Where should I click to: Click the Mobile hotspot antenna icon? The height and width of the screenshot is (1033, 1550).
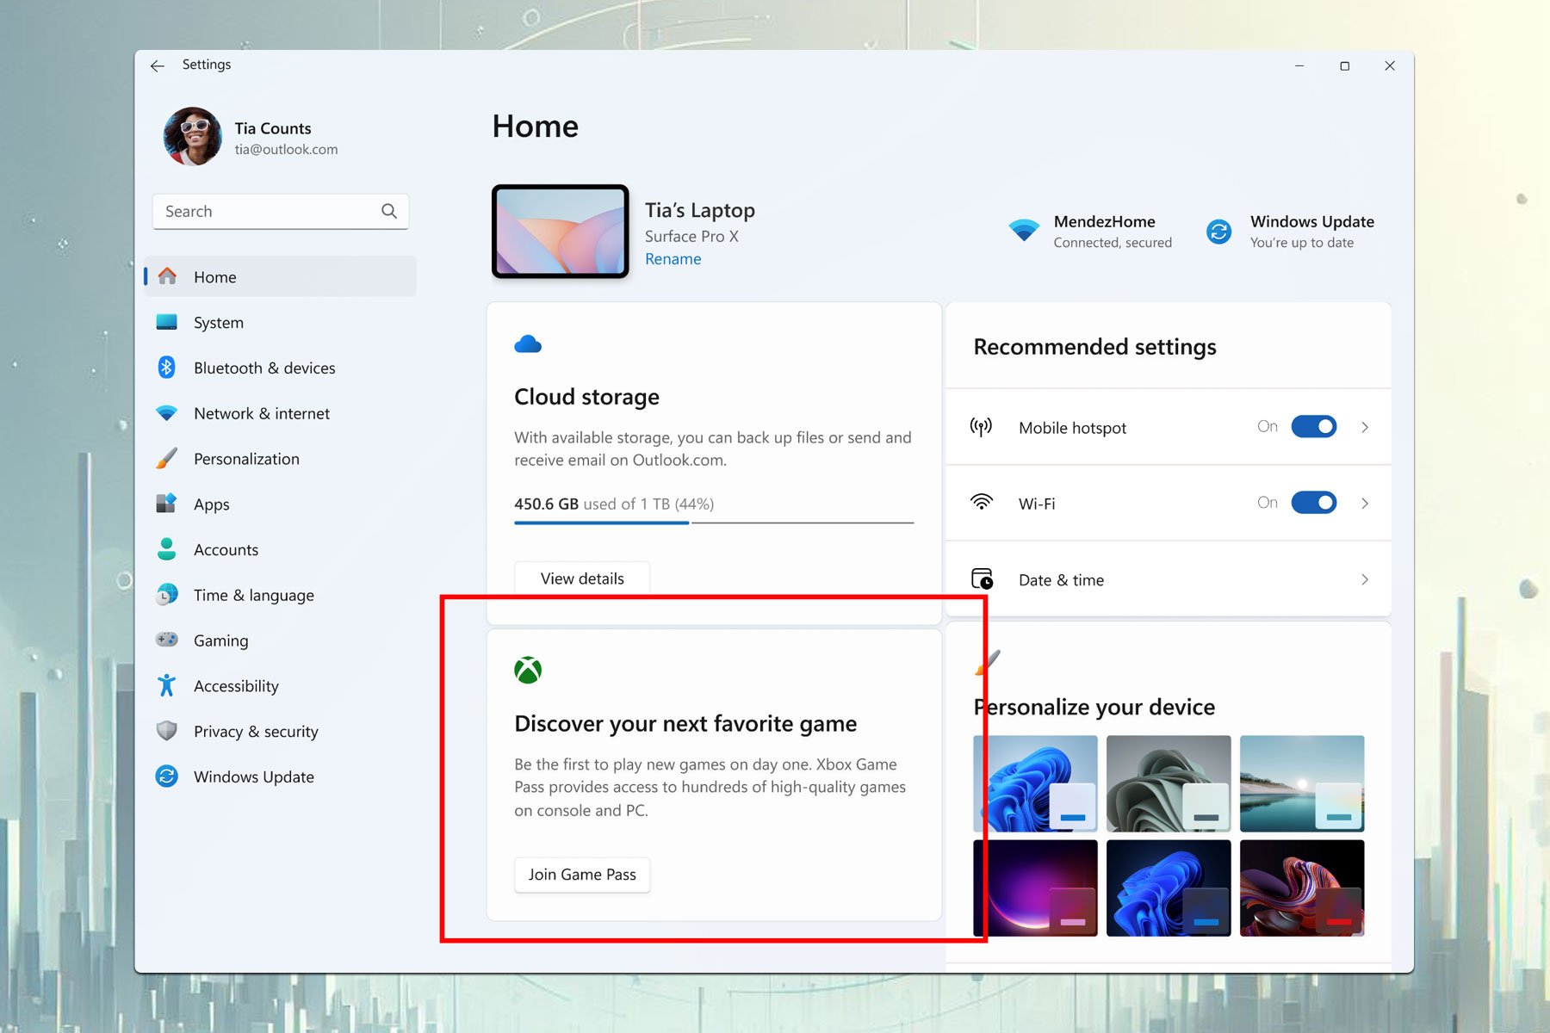(x=981, y=427)
